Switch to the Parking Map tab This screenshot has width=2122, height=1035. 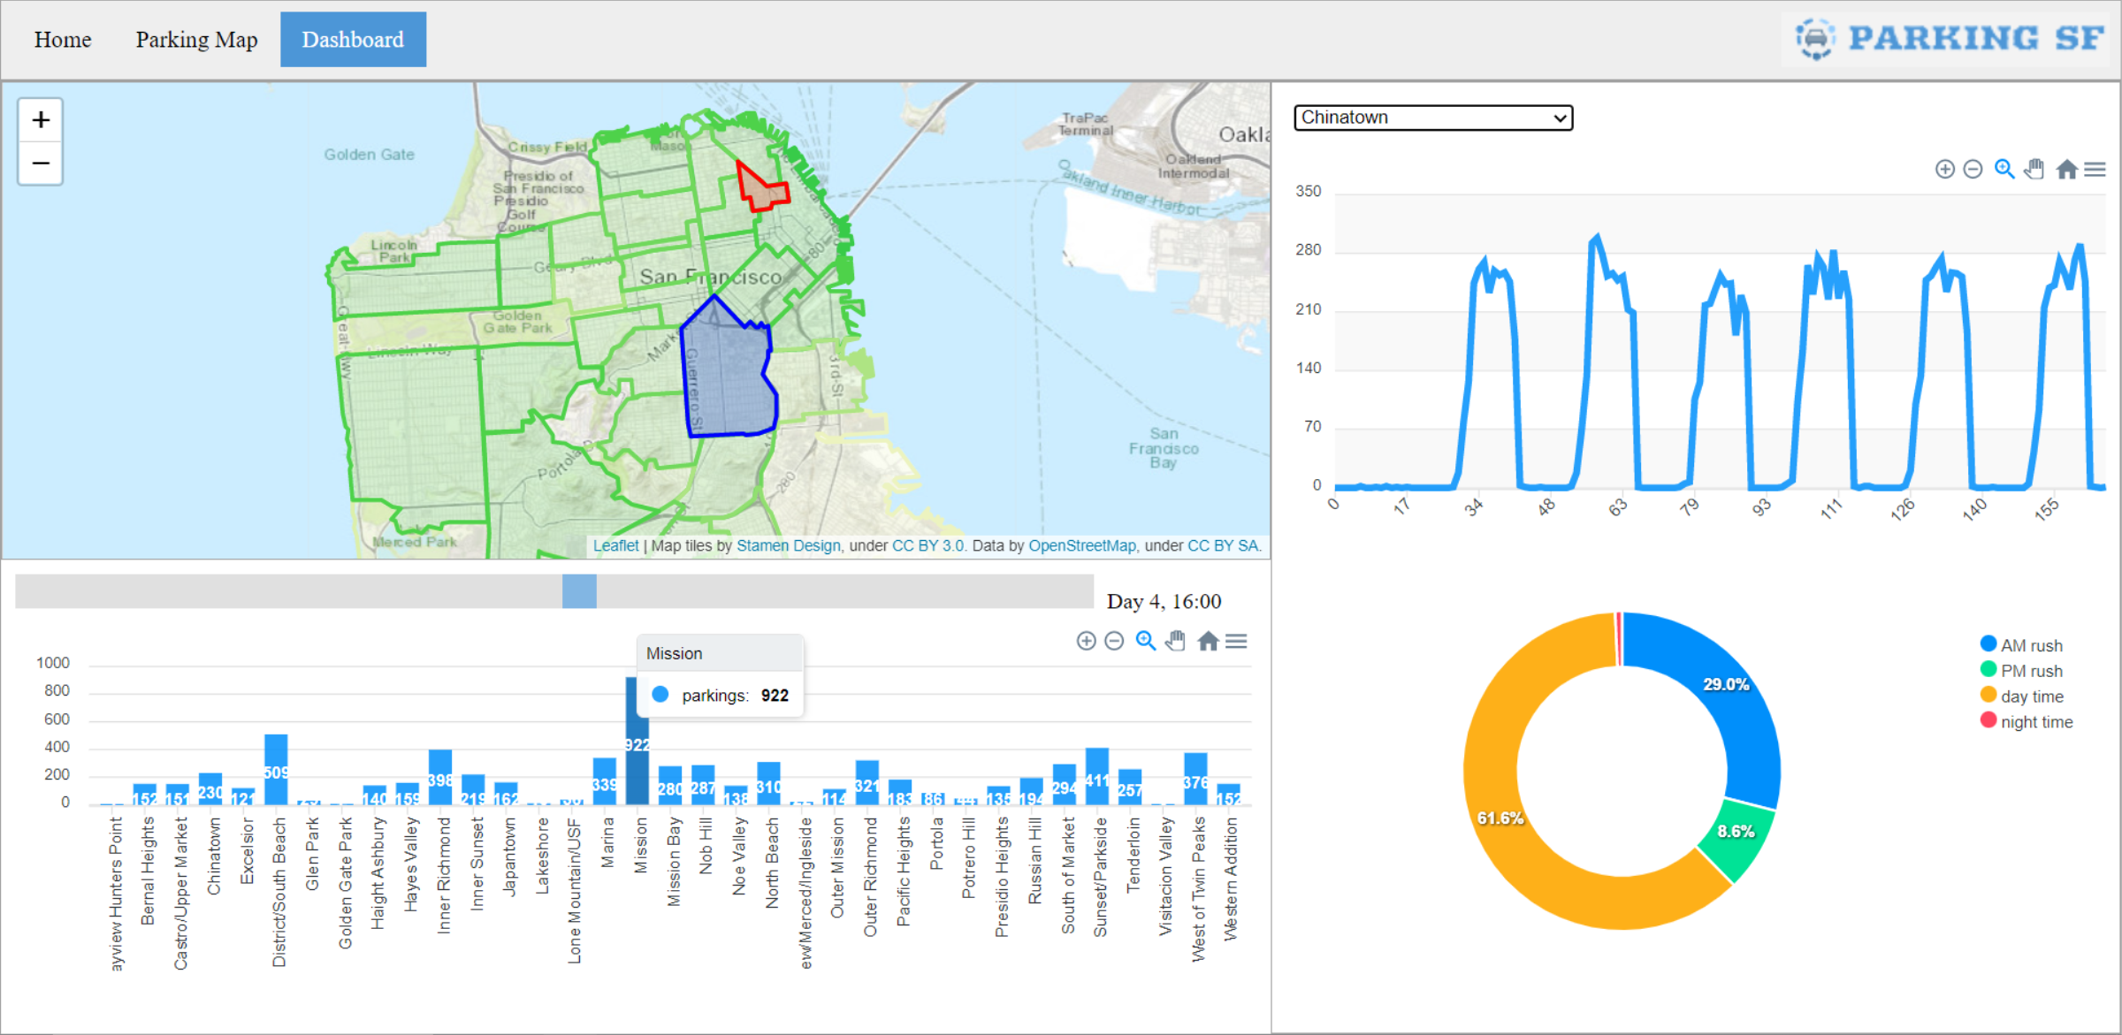coord(196,39)
